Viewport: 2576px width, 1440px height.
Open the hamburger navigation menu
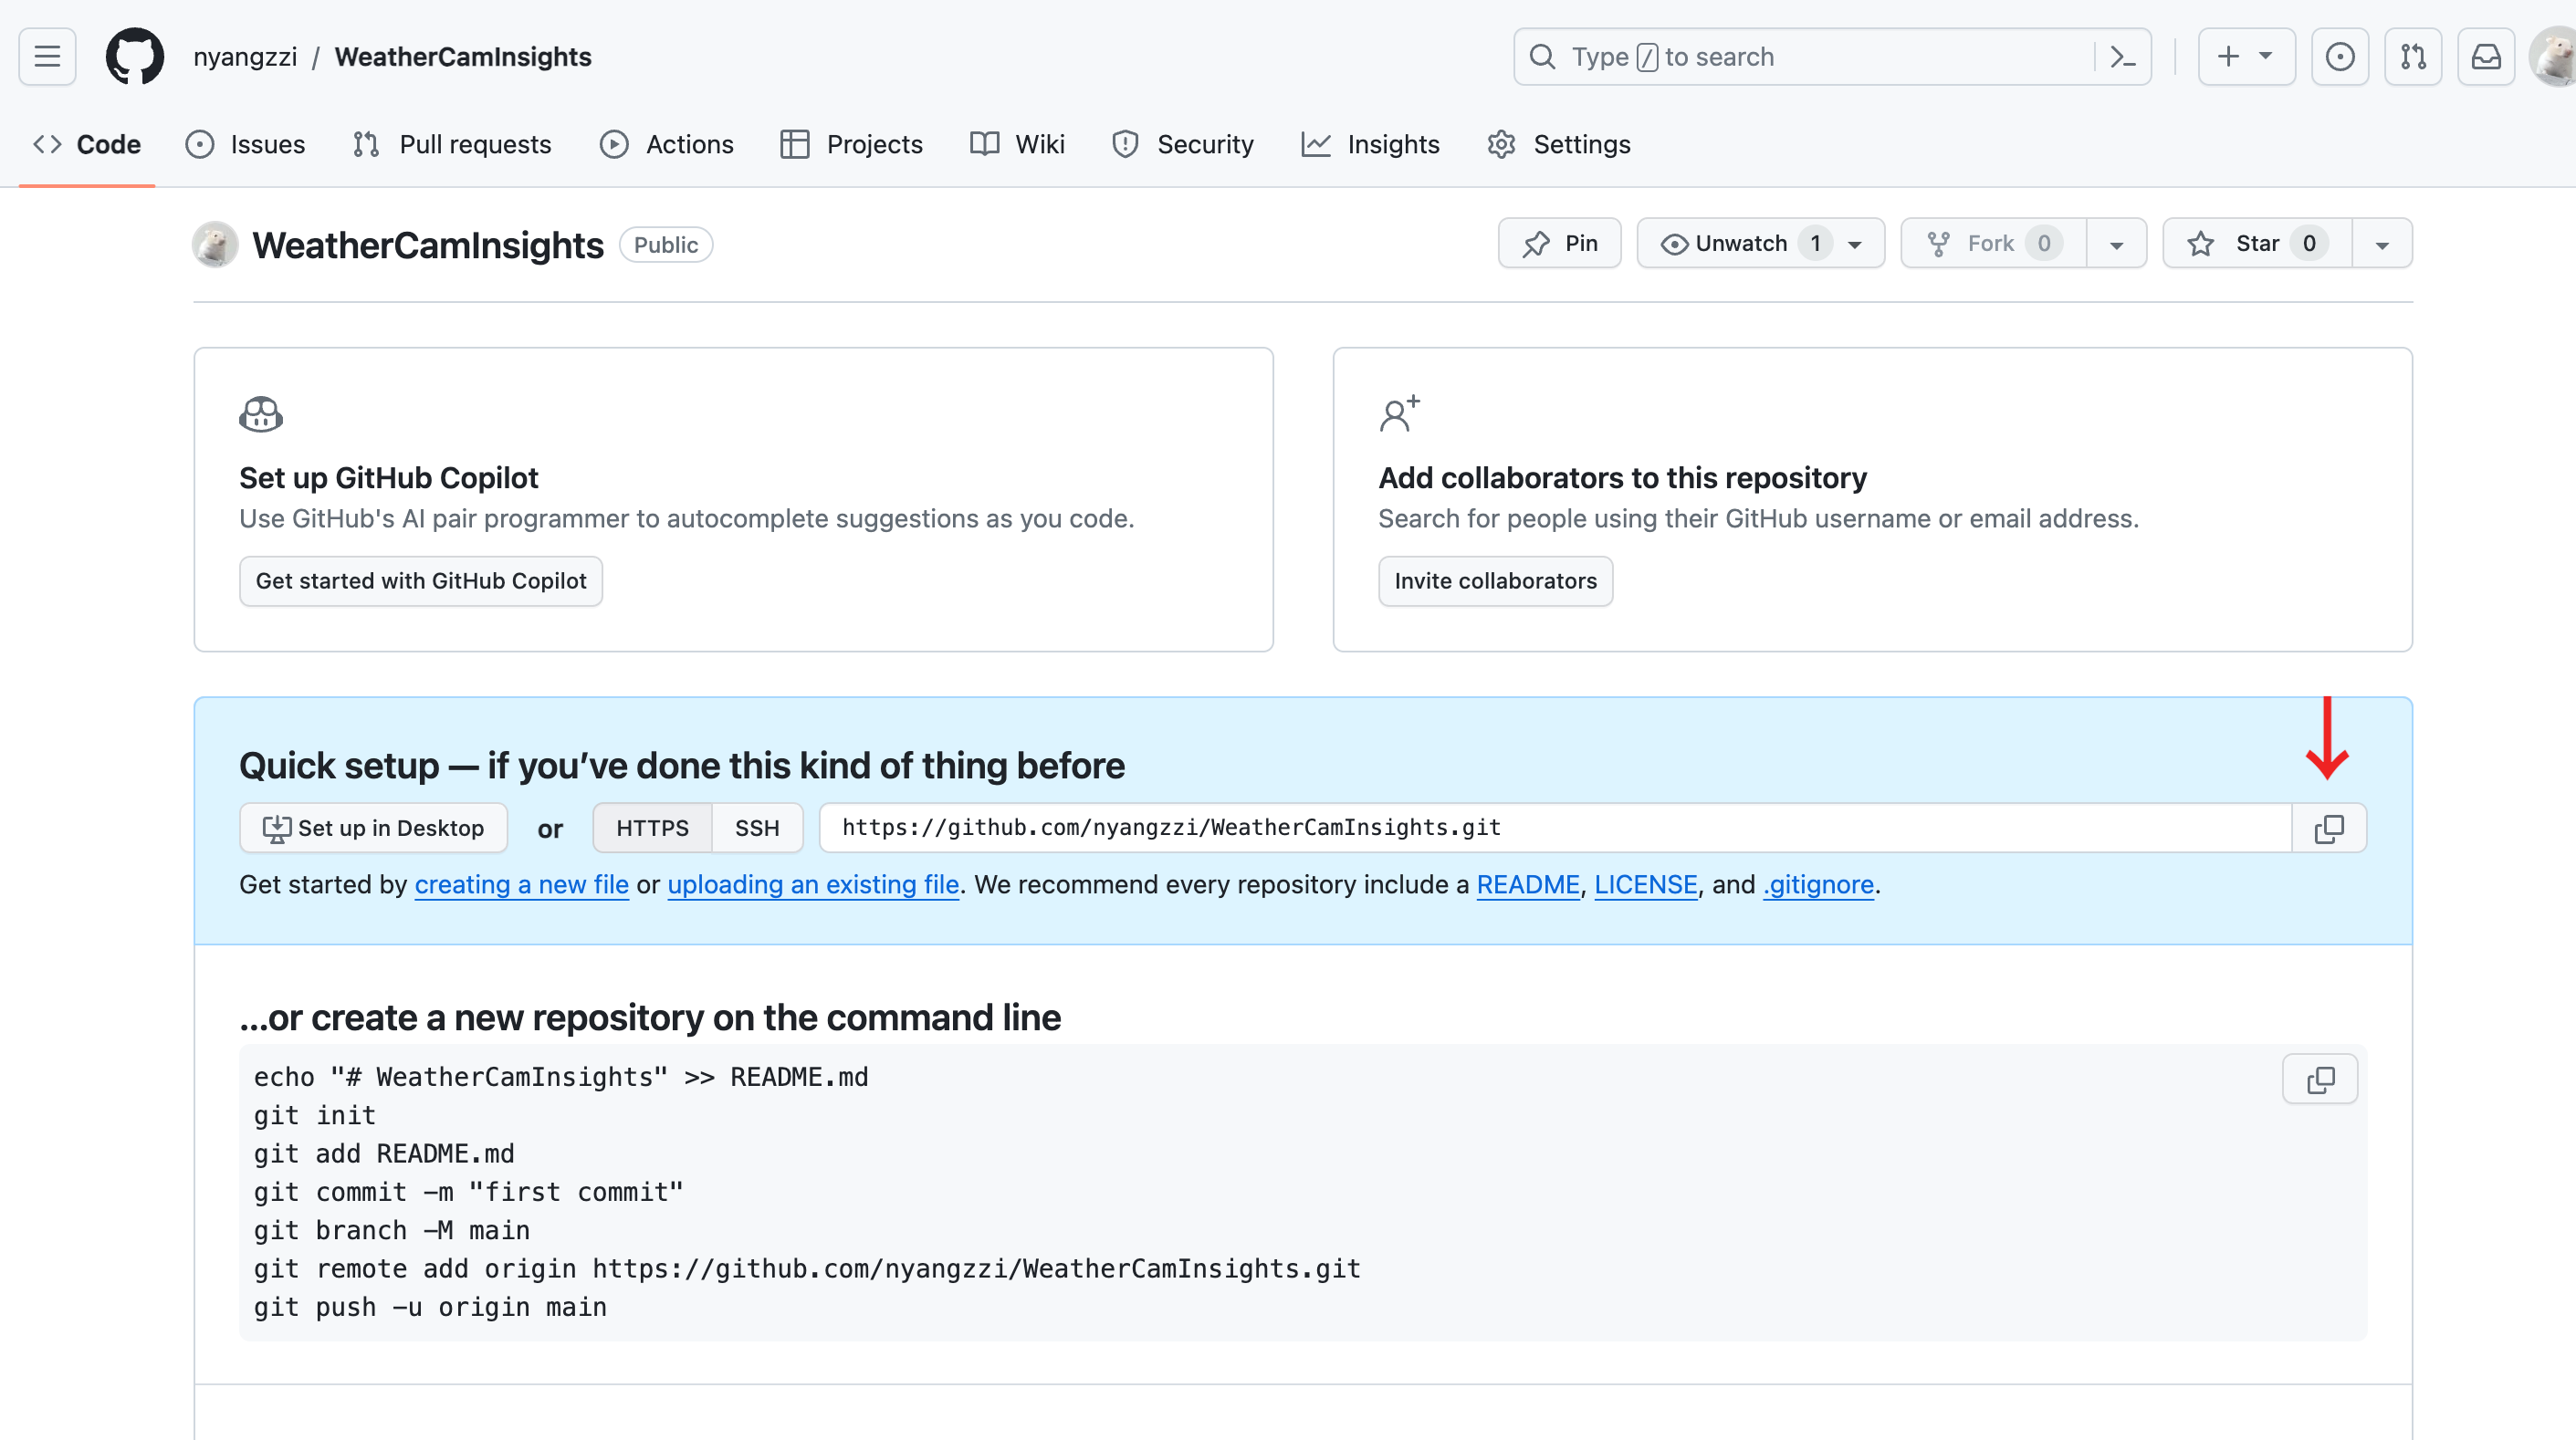pos(47,57)
